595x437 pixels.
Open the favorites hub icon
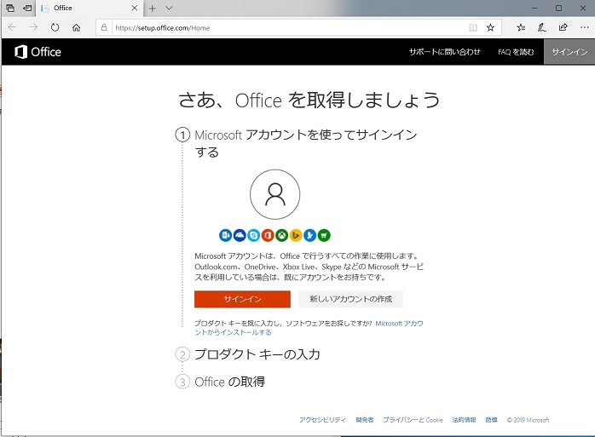(x=521, y=27)
